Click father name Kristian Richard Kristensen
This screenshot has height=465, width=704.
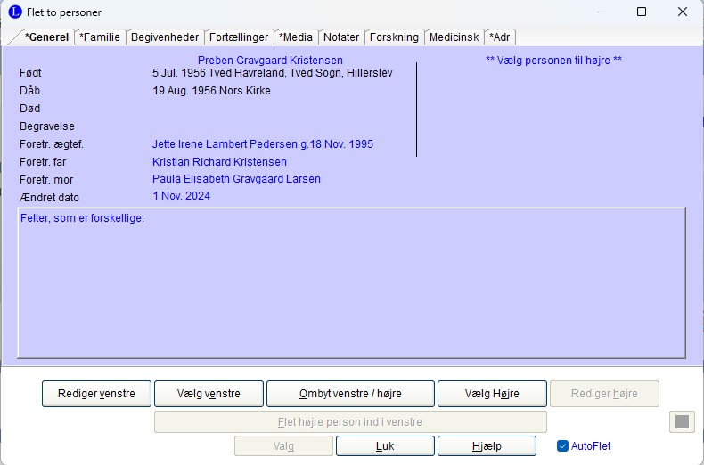click(219, 162)
